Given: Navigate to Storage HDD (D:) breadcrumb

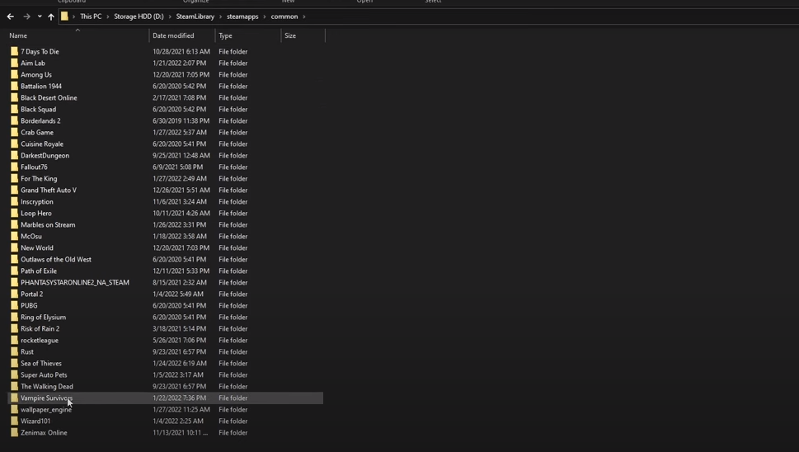Looking at the screenshot, I should pyautogui.click(x=139, y=16).
